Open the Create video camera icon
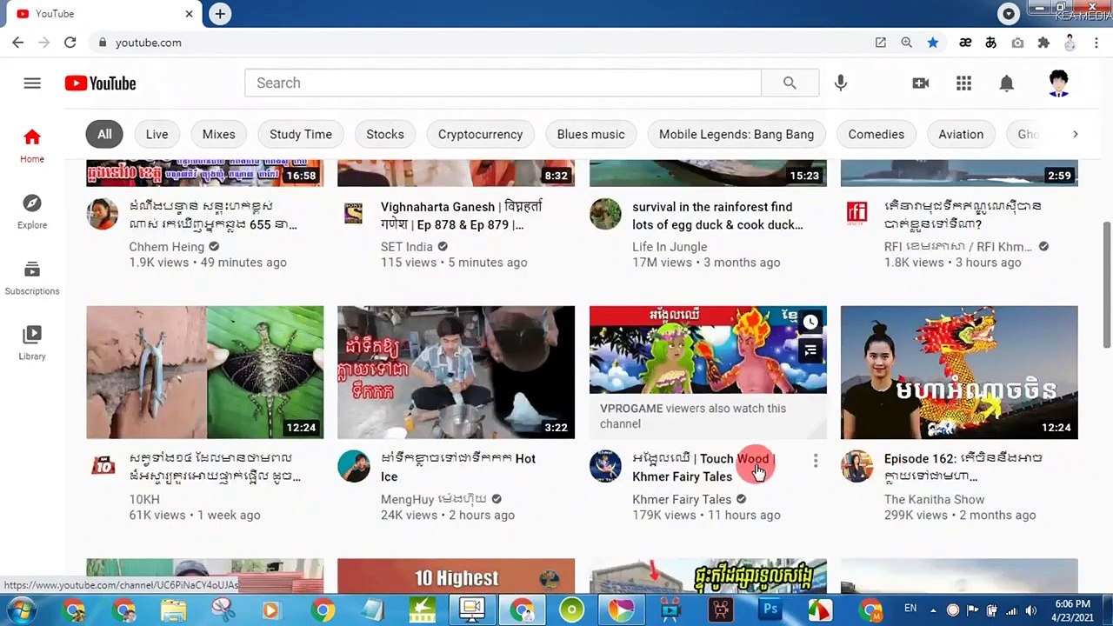 (920, 83)
